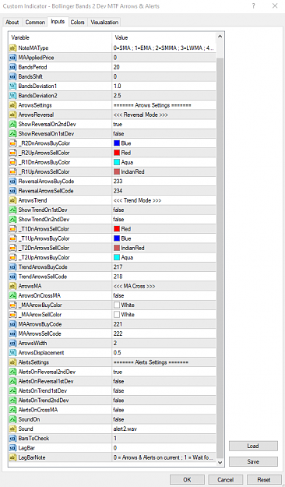Click the scrollbar up arrow
The image size is (285, 487).
tap(220, 37)
